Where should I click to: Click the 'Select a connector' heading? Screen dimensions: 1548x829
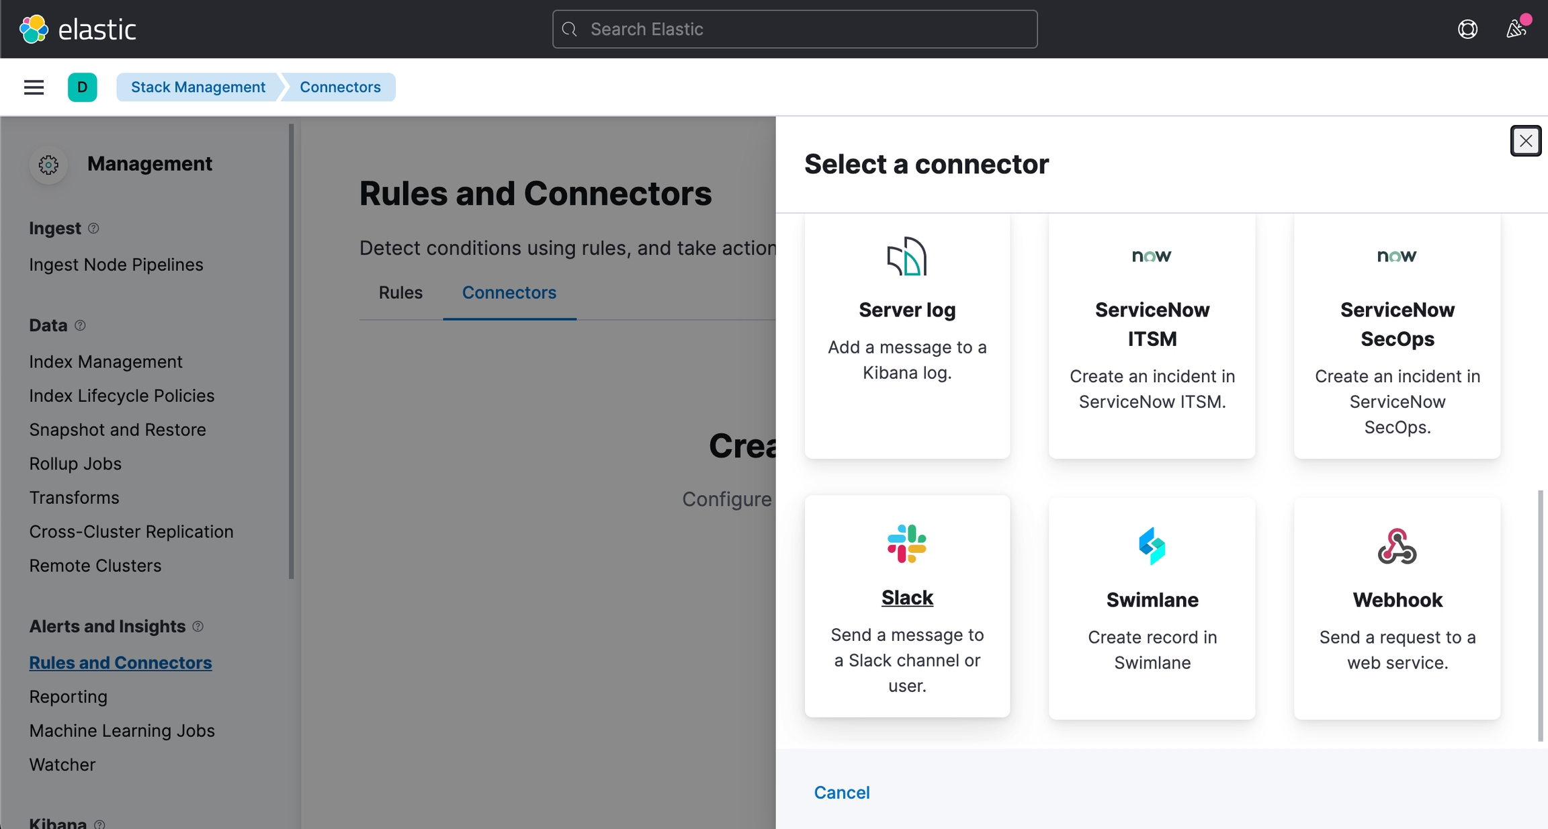click(x=927, y=165)
